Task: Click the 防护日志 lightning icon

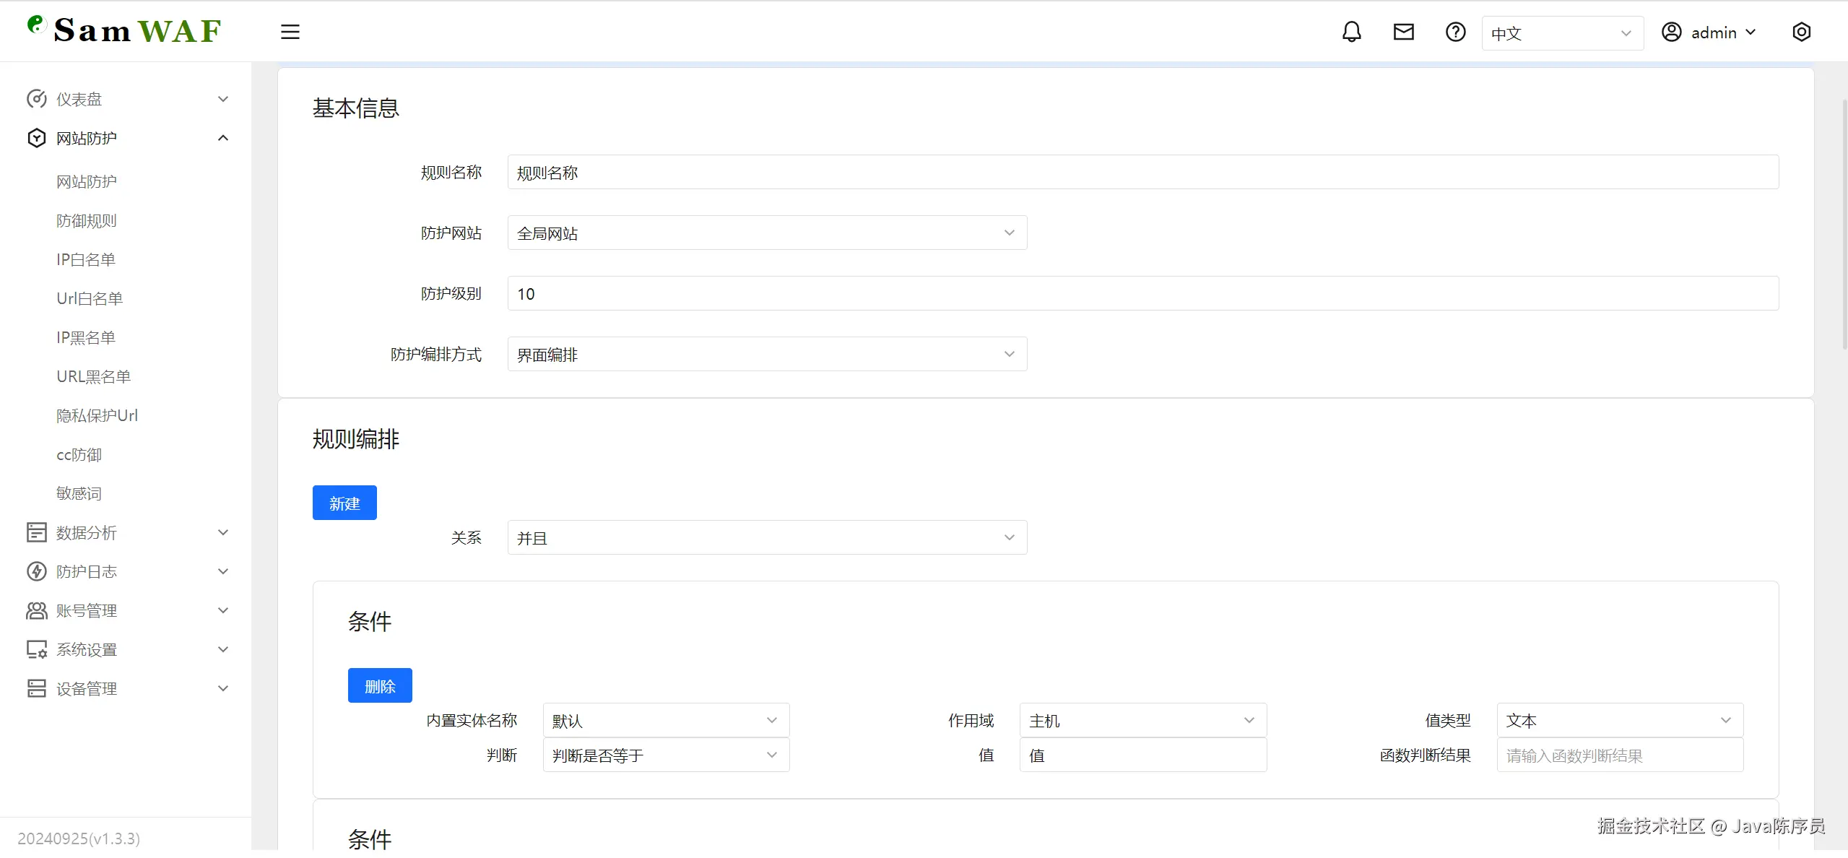Action: (36, 571)
